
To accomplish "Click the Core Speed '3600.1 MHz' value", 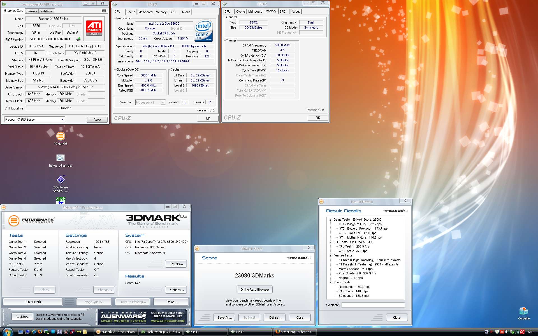I will point(149,76).
